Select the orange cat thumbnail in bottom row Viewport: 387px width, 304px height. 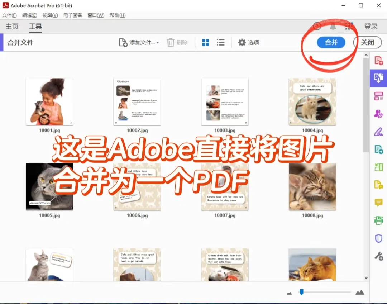312,265
